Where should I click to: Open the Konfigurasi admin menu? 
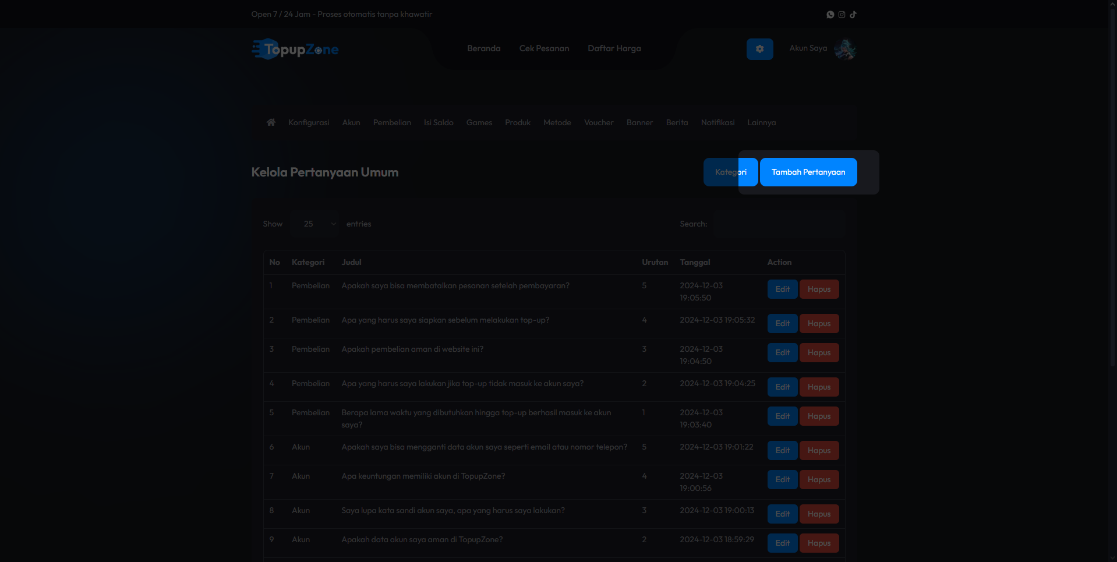[309, 122]
